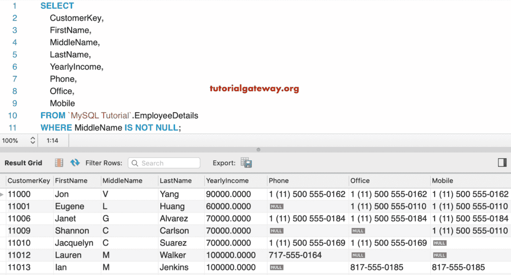Open the 100% zoom stepper

click(33, 140)
